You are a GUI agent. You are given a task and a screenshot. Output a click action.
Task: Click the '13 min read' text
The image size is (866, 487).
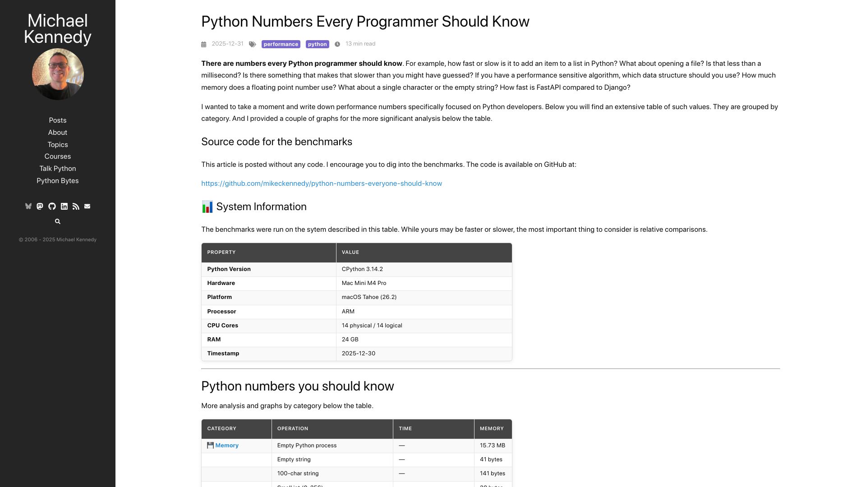[x=360, y=44]
